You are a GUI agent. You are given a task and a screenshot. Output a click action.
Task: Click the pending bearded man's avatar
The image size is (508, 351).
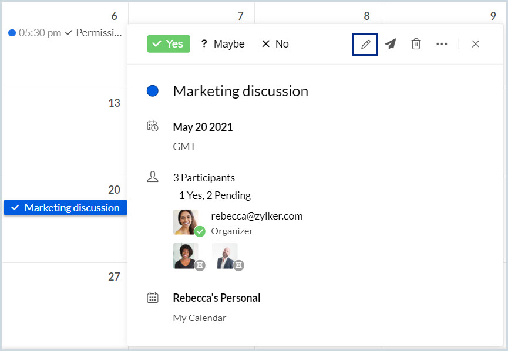pos(224,255)
